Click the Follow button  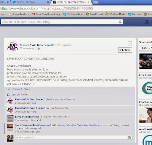125,50
